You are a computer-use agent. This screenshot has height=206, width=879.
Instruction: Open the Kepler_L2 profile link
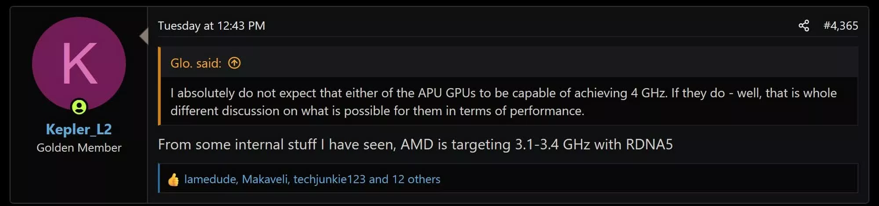click(79, 129)
